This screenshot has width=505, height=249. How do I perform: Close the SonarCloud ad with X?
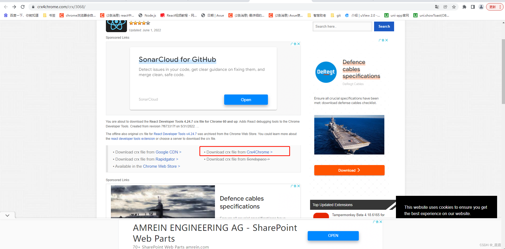pyautogui.click(x=298, y=44)
